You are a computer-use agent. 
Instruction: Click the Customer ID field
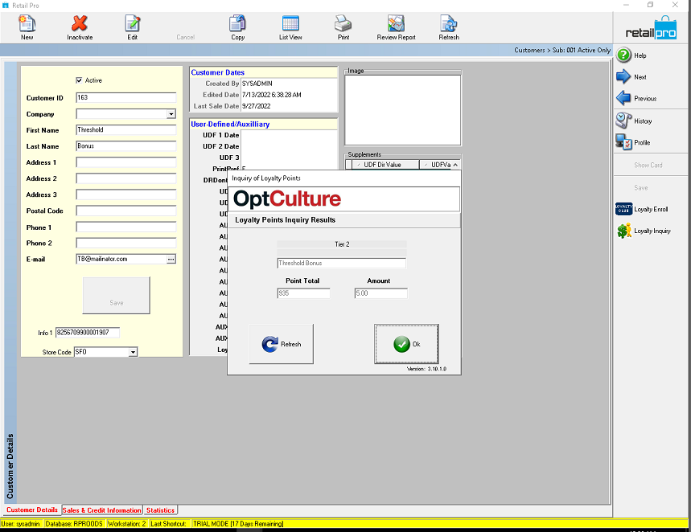click(x=126, y=97)
